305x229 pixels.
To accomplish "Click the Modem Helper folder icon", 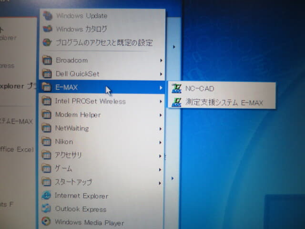I will click(x=47, y=114).
